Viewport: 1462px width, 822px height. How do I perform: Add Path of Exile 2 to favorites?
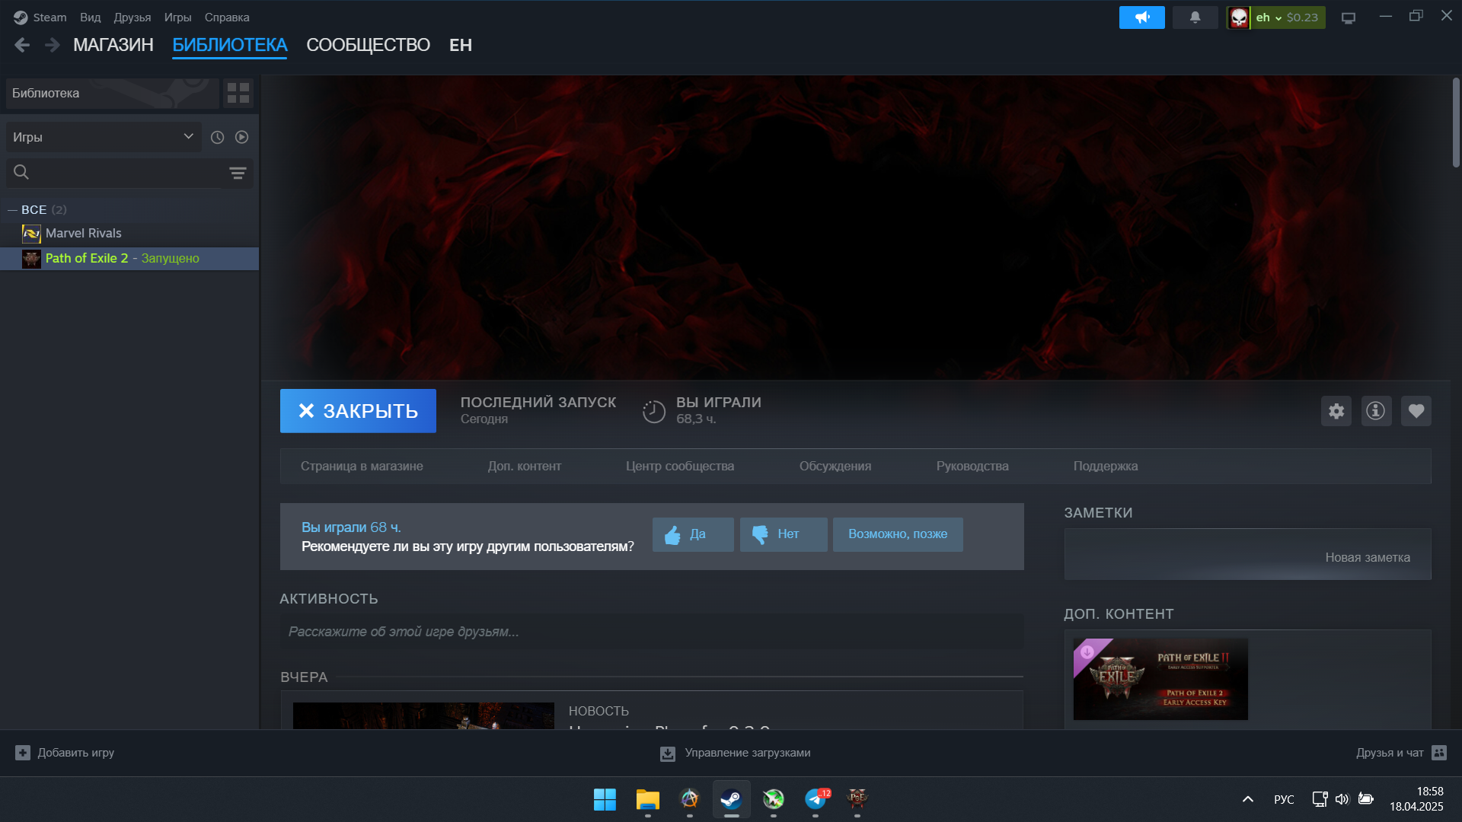tap(1416, 411)
